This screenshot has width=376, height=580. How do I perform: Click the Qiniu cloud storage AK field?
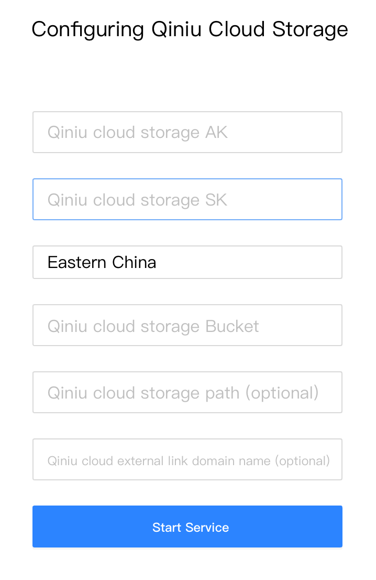click(x=187, y=132)
